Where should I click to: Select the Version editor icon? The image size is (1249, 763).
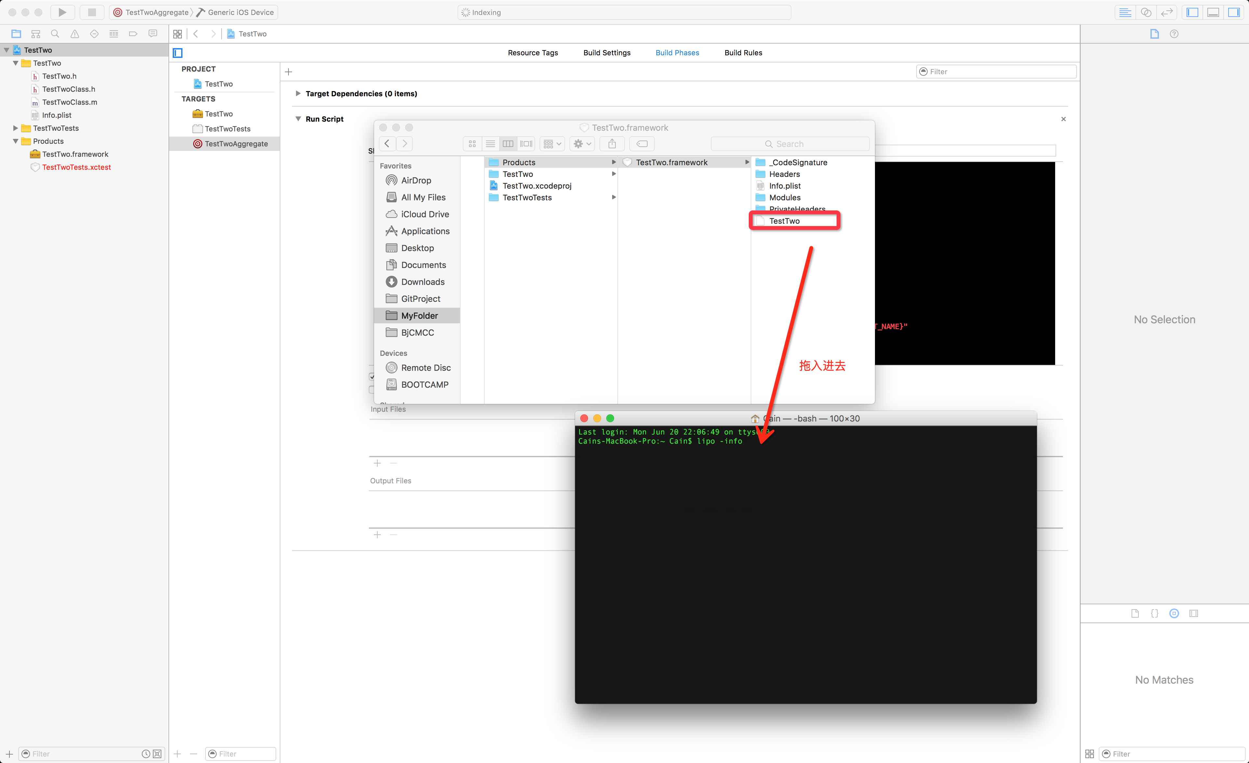tap(1167, 12)
